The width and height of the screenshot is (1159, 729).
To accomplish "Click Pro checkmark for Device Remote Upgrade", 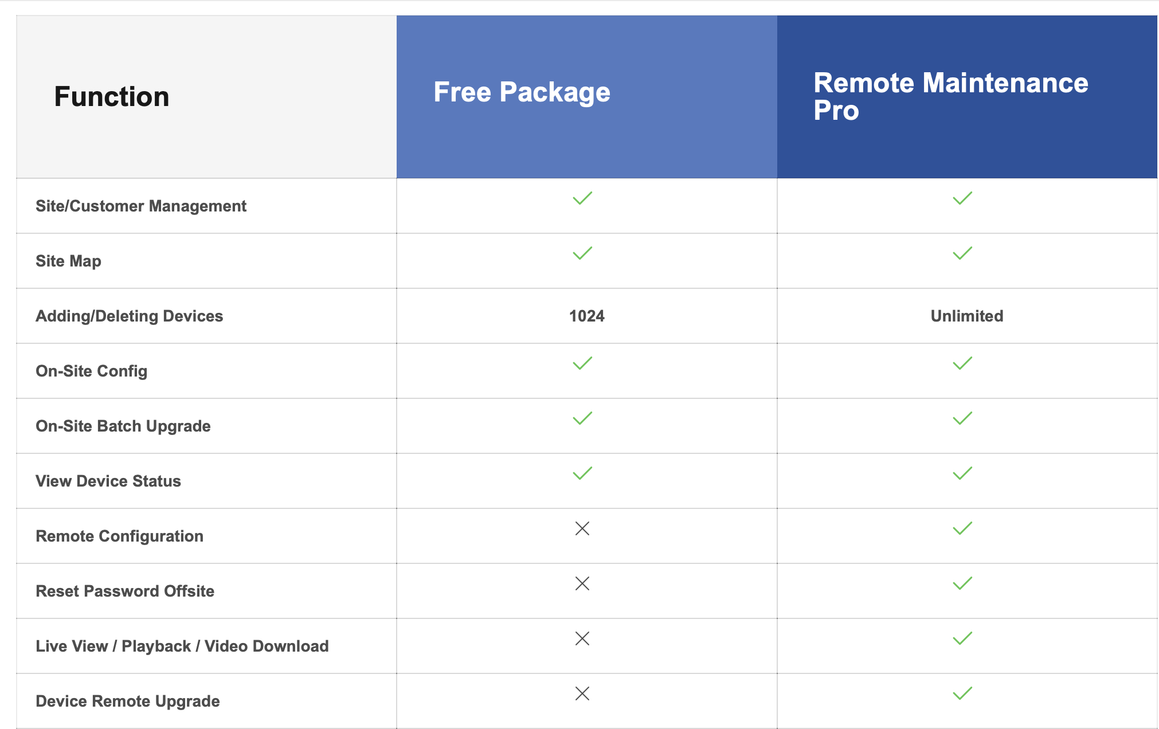I will coord(962,693).
